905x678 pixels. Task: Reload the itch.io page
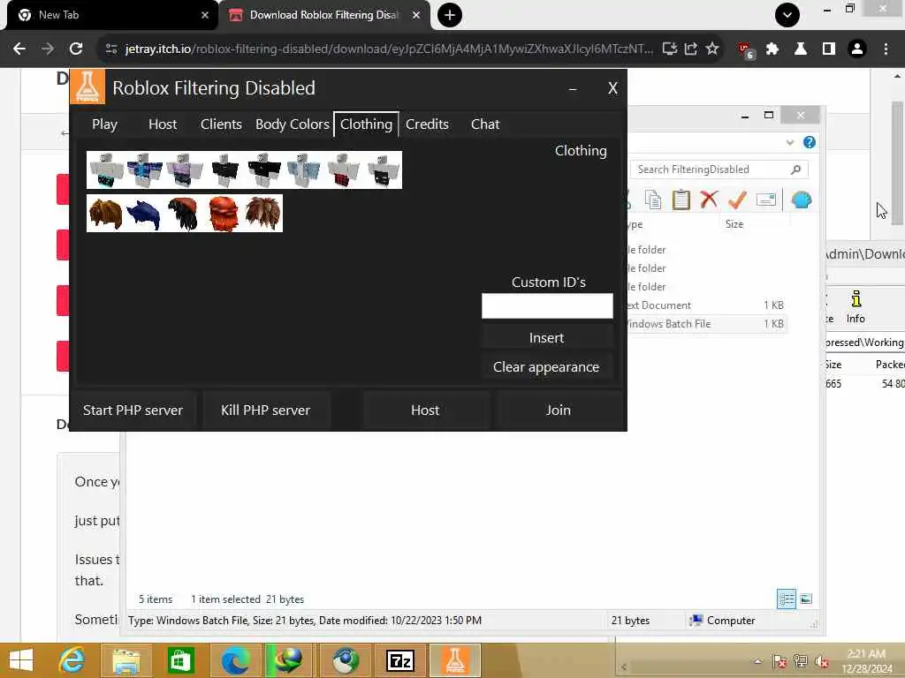[x=76, y=49]
